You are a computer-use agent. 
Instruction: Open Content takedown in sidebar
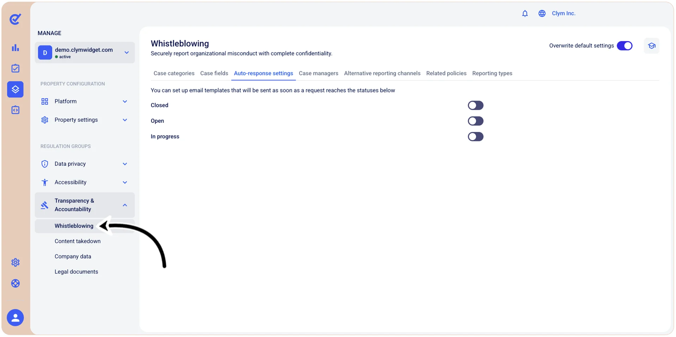78,241
